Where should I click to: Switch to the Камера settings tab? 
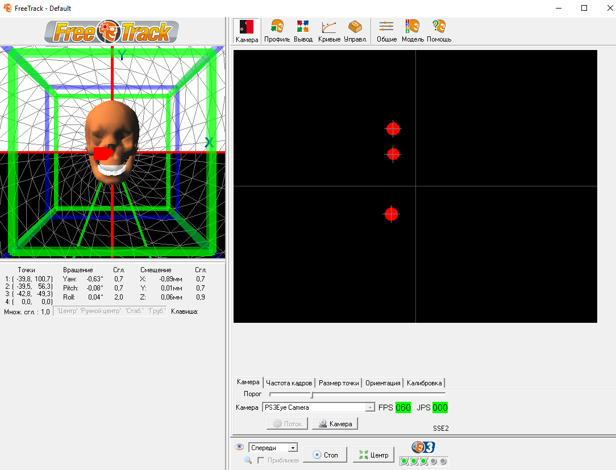248,382
